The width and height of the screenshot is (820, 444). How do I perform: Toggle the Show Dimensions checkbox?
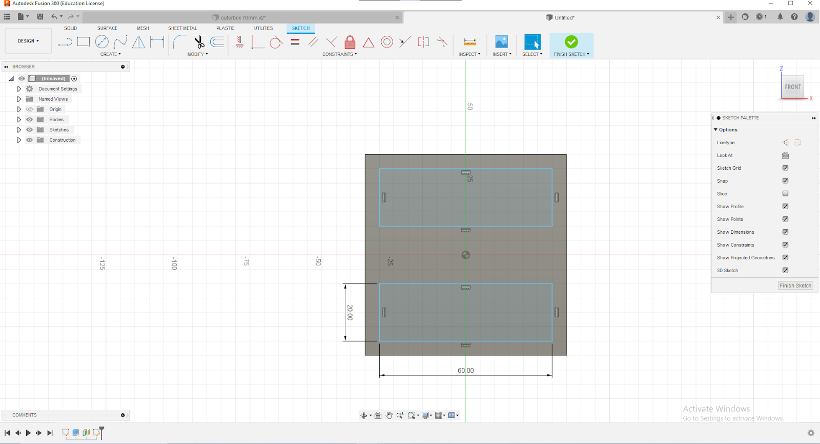(x=785, y=232)
